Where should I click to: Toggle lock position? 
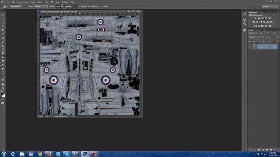(x=261, y=41)
